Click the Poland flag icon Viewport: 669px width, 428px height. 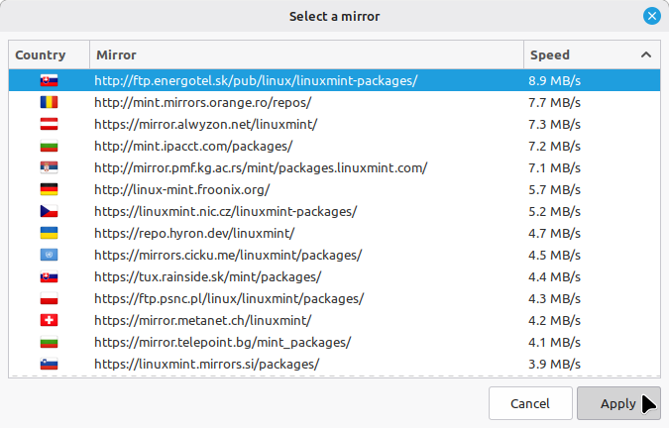(x=48, y=298)
